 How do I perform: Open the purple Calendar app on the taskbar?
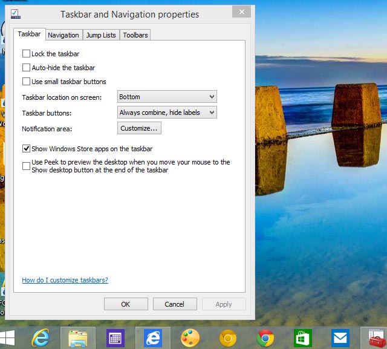(x=115, y=338)
